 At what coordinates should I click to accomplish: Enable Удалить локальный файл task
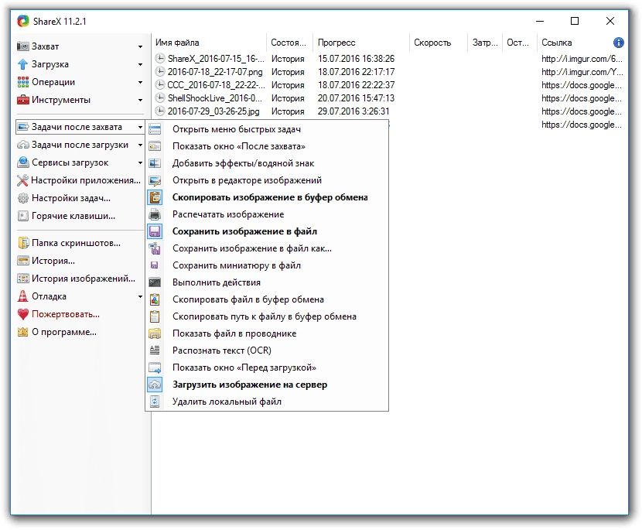pos(266,402)
